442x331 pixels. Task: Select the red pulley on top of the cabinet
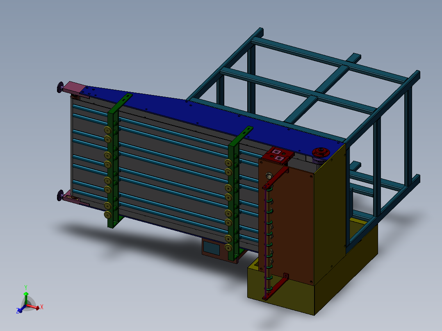point(321,152)
